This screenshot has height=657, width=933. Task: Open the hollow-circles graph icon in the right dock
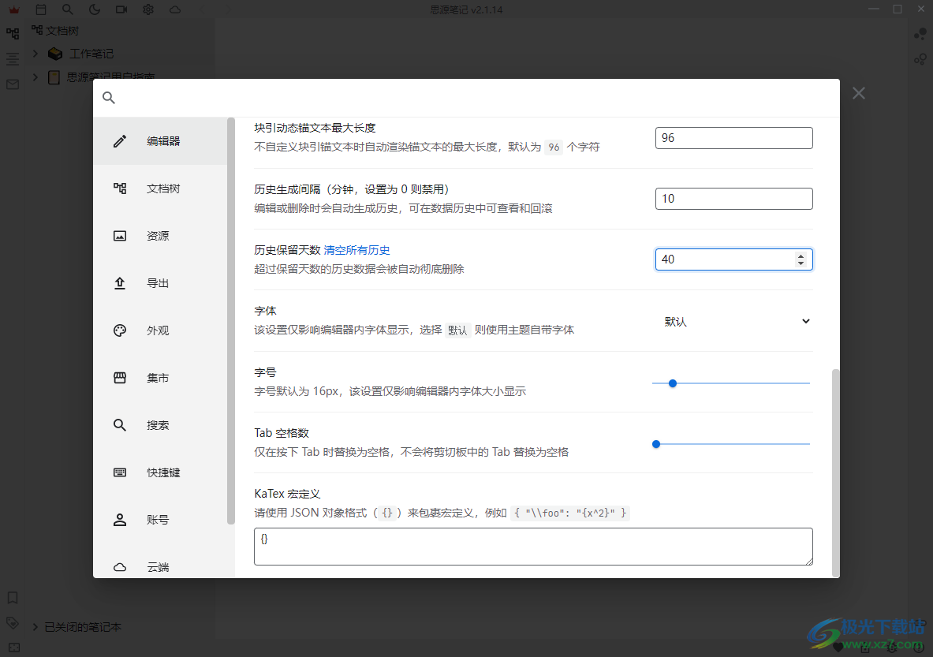pos(920,59)
